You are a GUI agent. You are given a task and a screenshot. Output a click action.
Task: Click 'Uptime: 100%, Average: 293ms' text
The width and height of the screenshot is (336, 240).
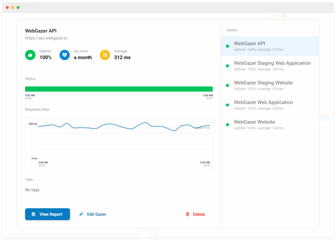tap(258, 108)
